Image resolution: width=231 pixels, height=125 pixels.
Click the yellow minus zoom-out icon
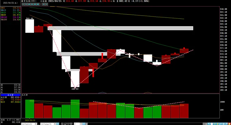point(215,124)
